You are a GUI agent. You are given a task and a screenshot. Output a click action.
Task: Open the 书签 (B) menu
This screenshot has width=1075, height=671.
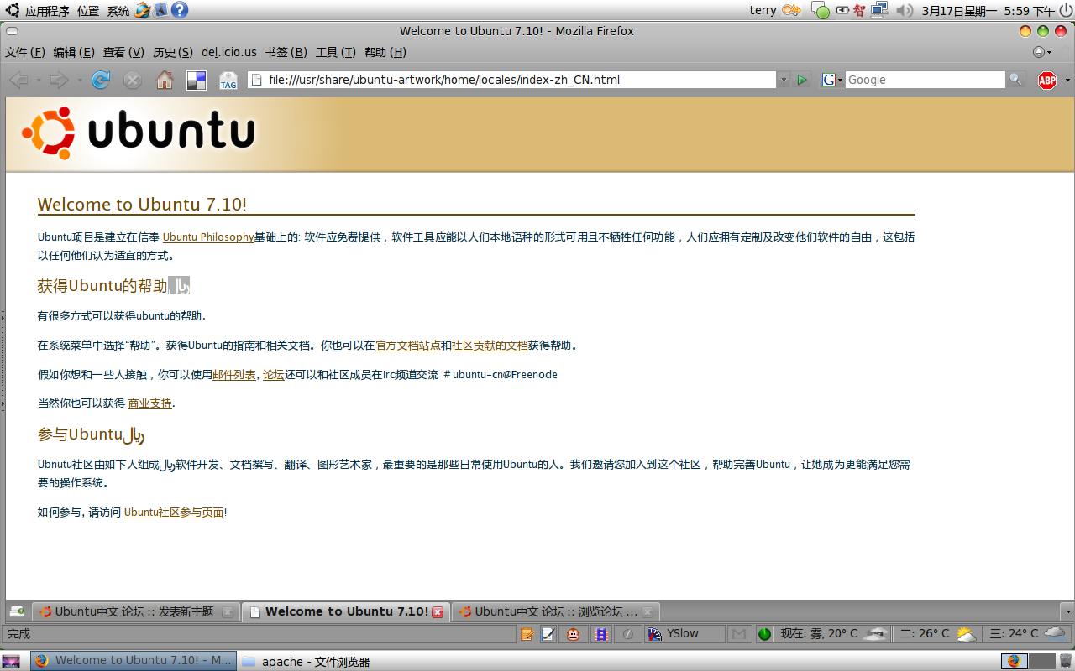(x=286, y=52)
